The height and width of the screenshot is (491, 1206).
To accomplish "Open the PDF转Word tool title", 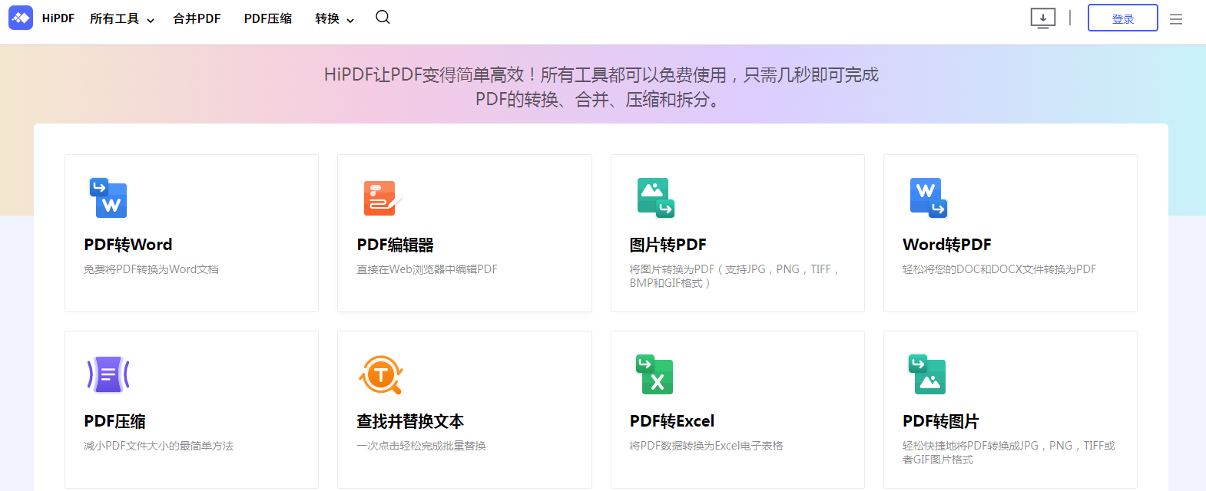I will (128, 245).
